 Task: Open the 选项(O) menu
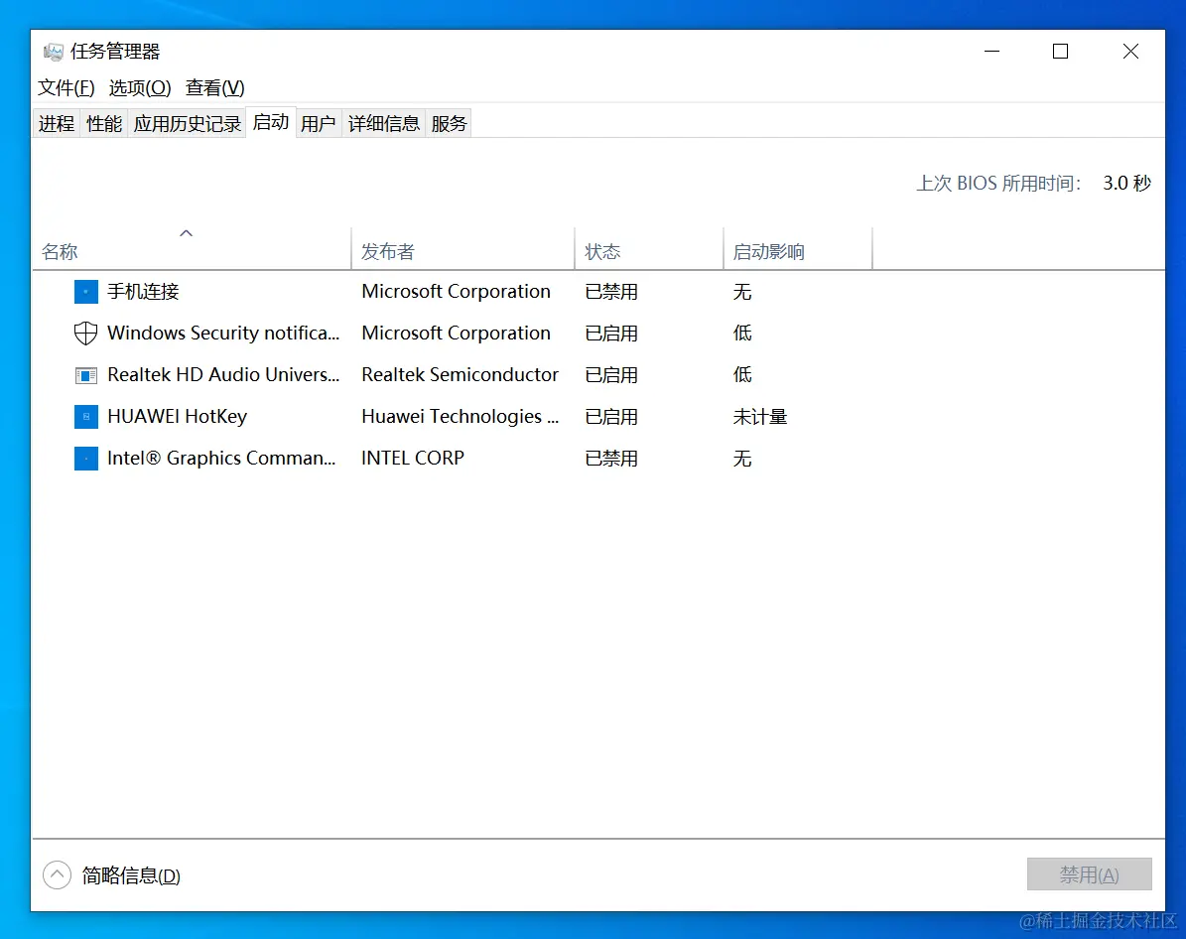(x=140, y=87)
